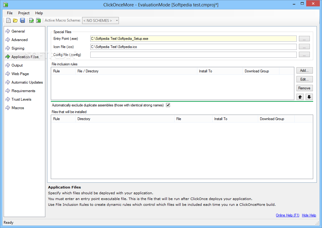Click the Entry Point (.exe) path field
Viewport: 322px width, 228px height.
click(x=193, y=39)
